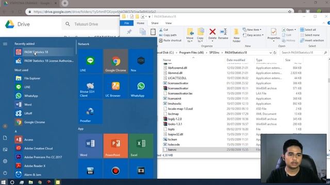Switch to the Home ribbon tab
This screenshot has height=185, width=330.
pos(141,23)
